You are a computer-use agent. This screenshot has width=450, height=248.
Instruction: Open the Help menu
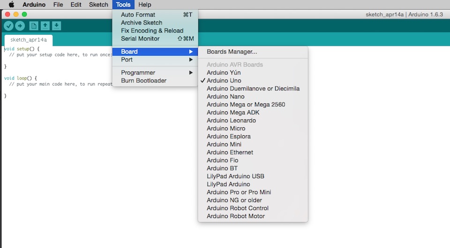tap(145, 5)
